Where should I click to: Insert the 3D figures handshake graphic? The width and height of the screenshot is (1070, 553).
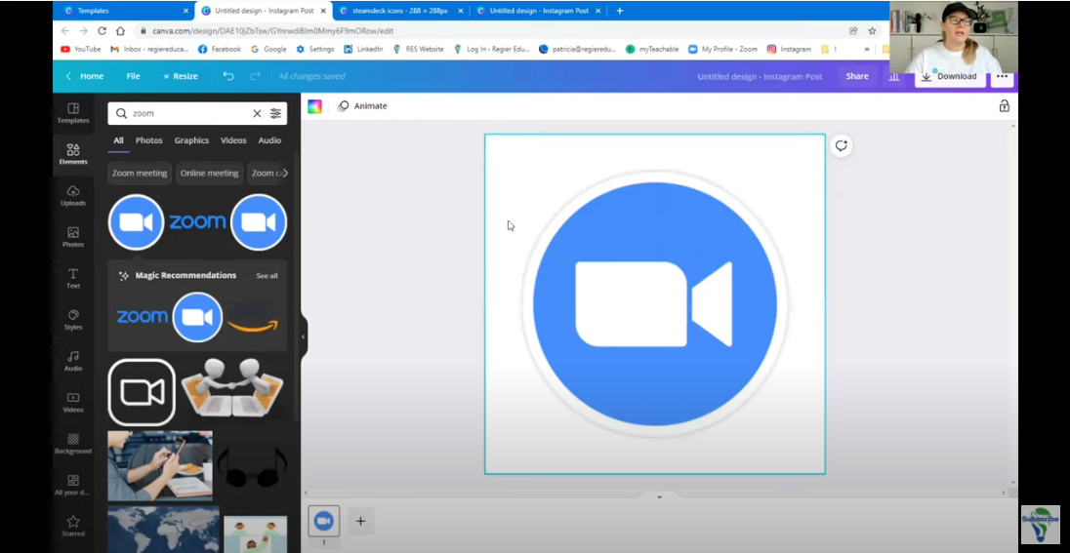click(232, 386)
